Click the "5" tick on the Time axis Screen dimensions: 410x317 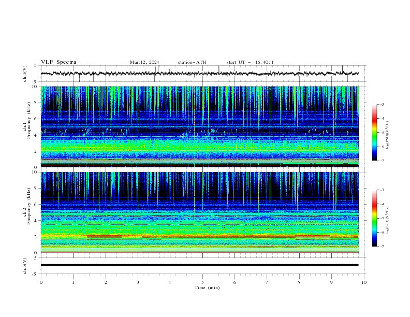tap(202, 282)
